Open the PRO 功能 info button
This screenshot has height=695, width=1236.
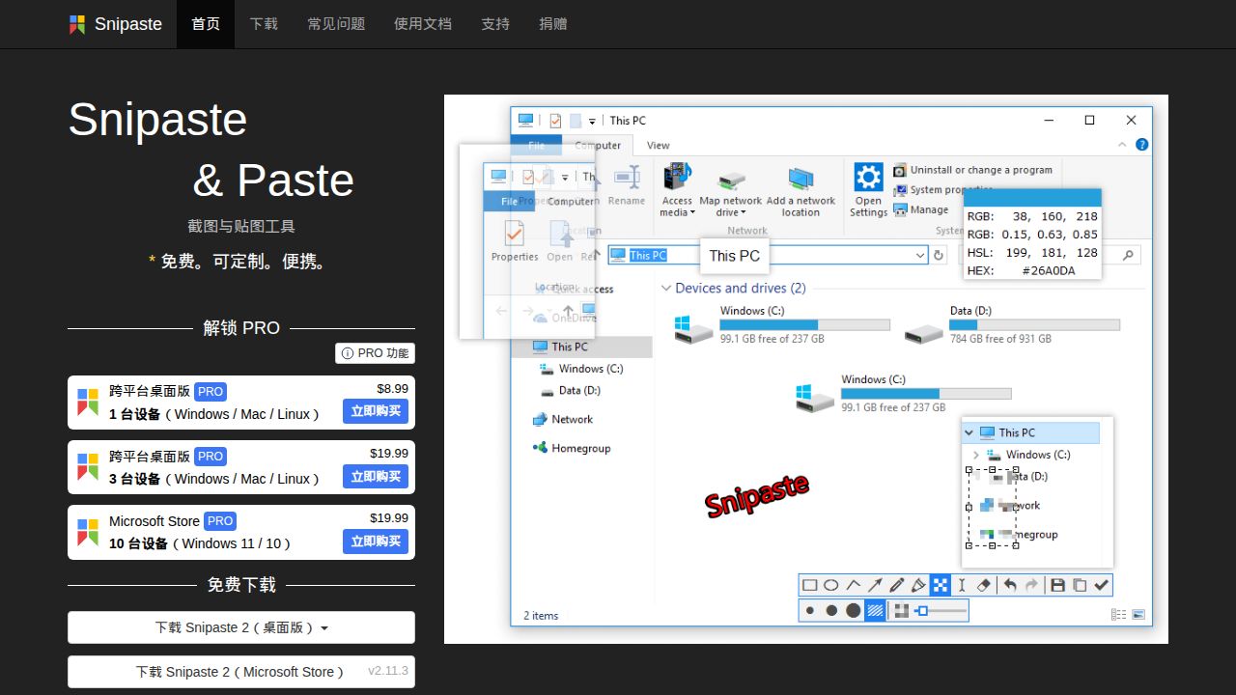coord(375,353)
